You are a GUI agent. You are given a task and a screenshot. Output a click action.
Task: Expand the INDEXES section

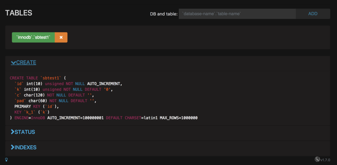(23, 147)
